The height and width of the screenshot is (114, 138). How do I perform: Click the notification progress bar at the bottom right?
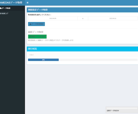tap(122, 108)
